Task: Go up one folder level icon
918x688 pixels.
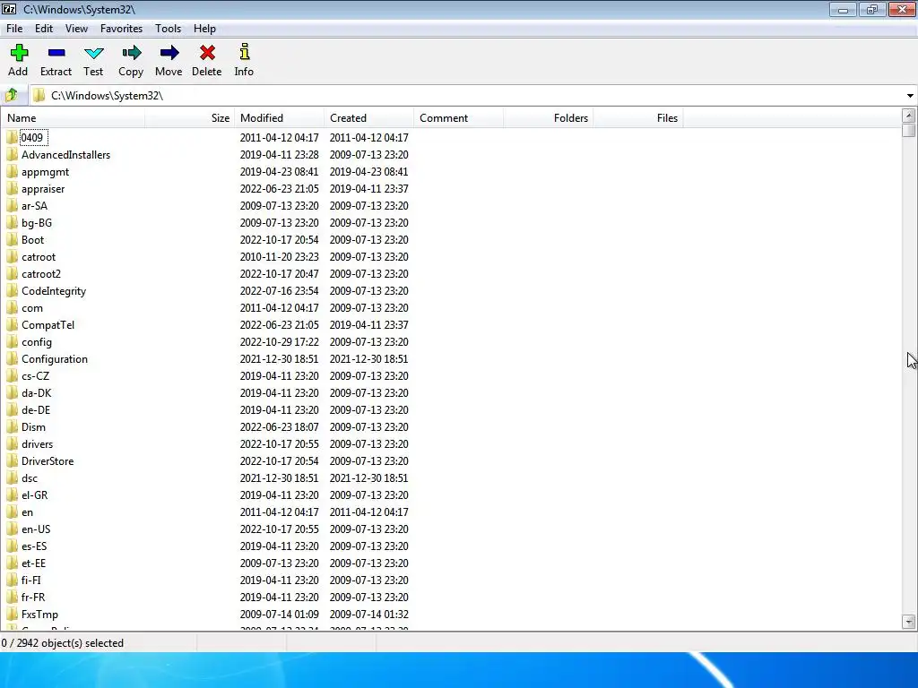Action: [x=12, y=95]
